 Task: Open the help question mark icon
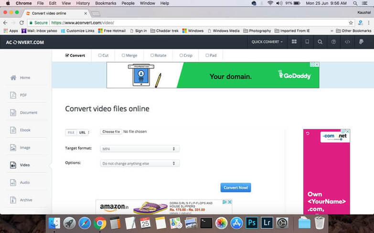click(x=333, y=41)
